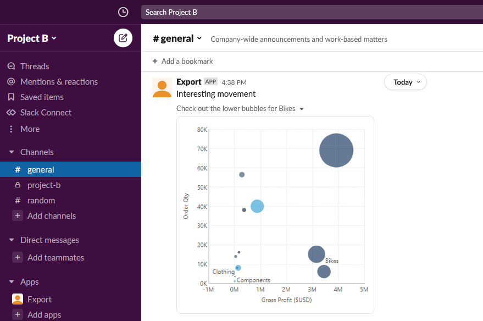Click the Export app avatar in sidebar

point(18,299)
